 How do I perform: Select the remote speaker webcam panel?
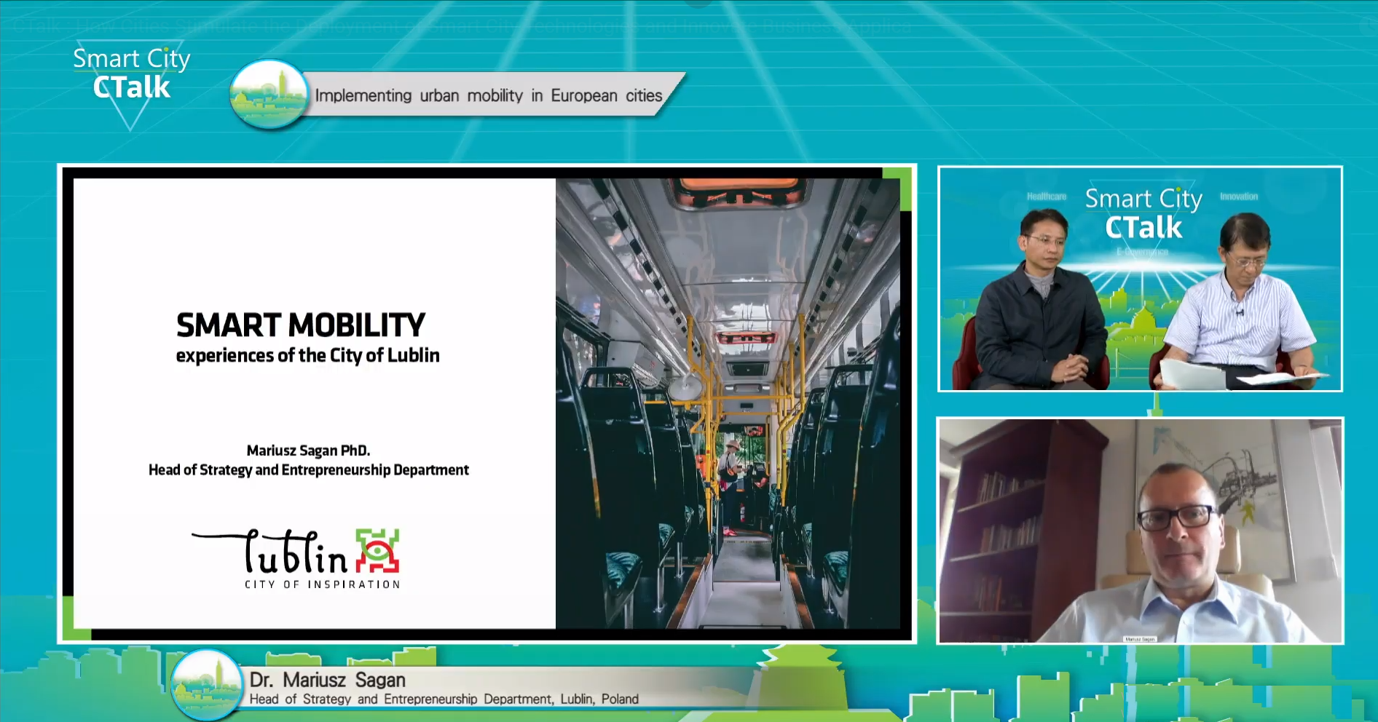point(1140,531)
